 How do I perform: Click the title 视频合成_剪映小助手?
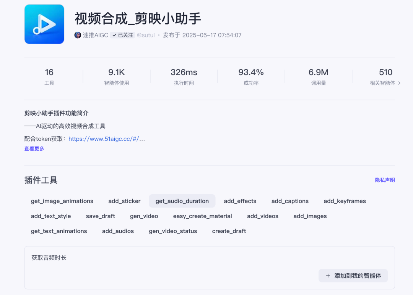pyautogui.click(x=138, y=19)
